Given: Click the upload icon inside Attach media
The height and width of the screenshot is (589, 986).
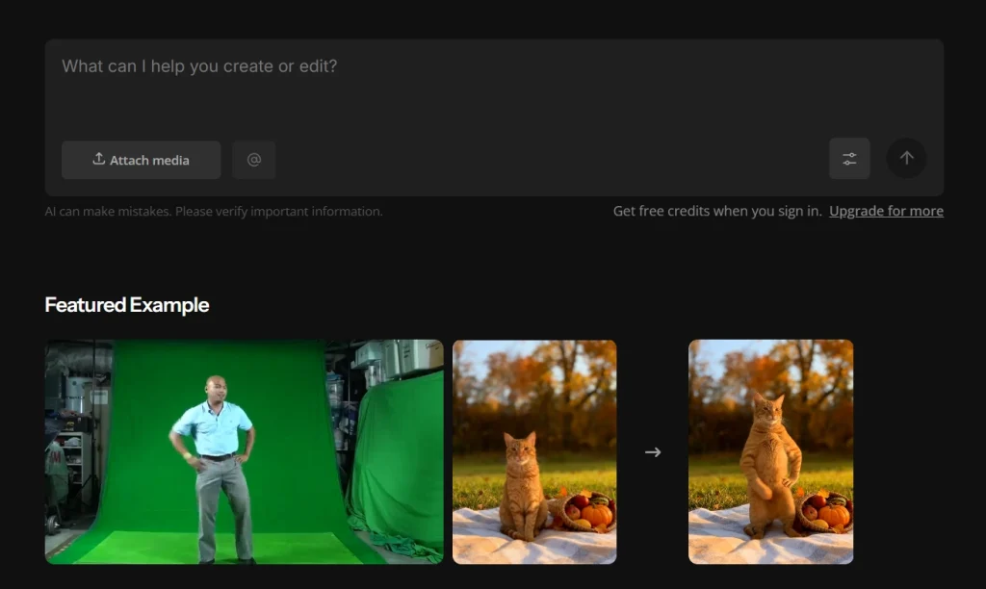Looking at the screenshot, I should coord(99,159).
